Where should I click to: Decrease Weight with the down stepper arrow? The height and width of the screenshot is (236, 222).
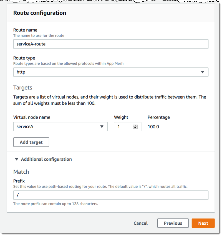(135, 128)
